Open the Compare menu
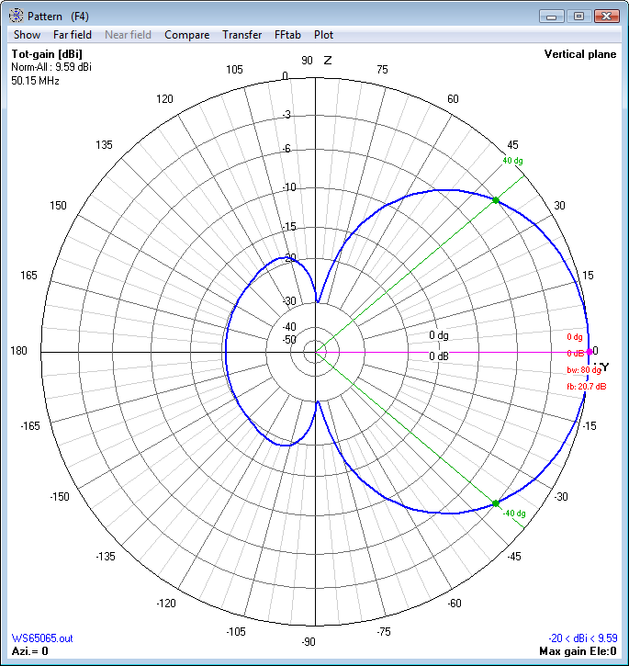Screen dimensions: 629x666 pyautogui.click(x=187, y=35)
